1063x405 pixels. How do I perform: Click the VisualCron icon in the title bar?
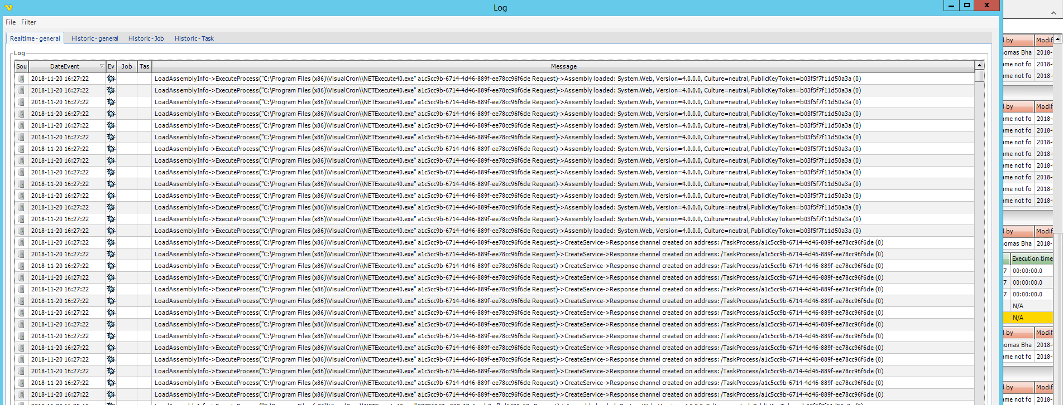[8, 7]
